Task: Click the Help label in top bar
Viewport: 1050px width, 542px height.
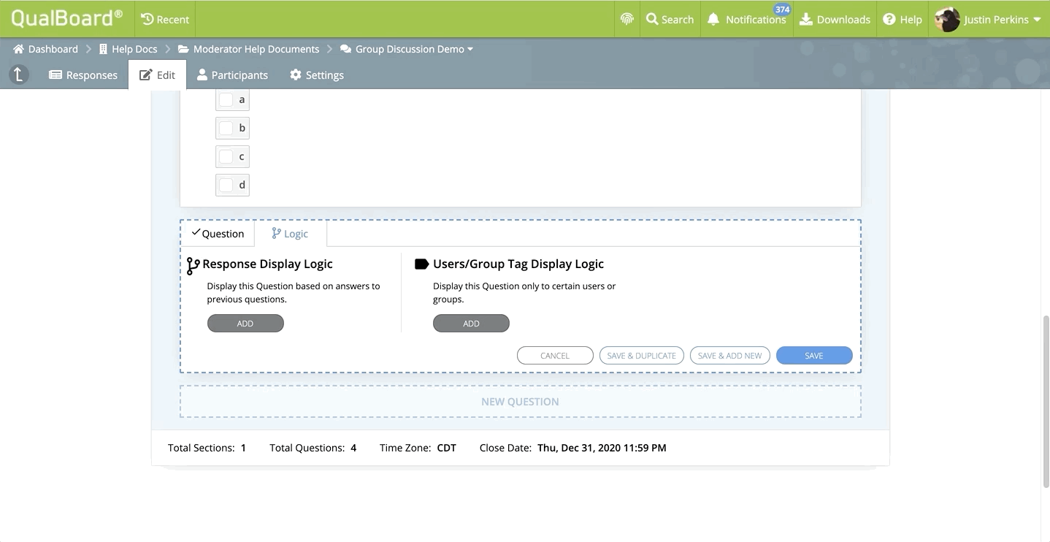Action: click(911, 20)
